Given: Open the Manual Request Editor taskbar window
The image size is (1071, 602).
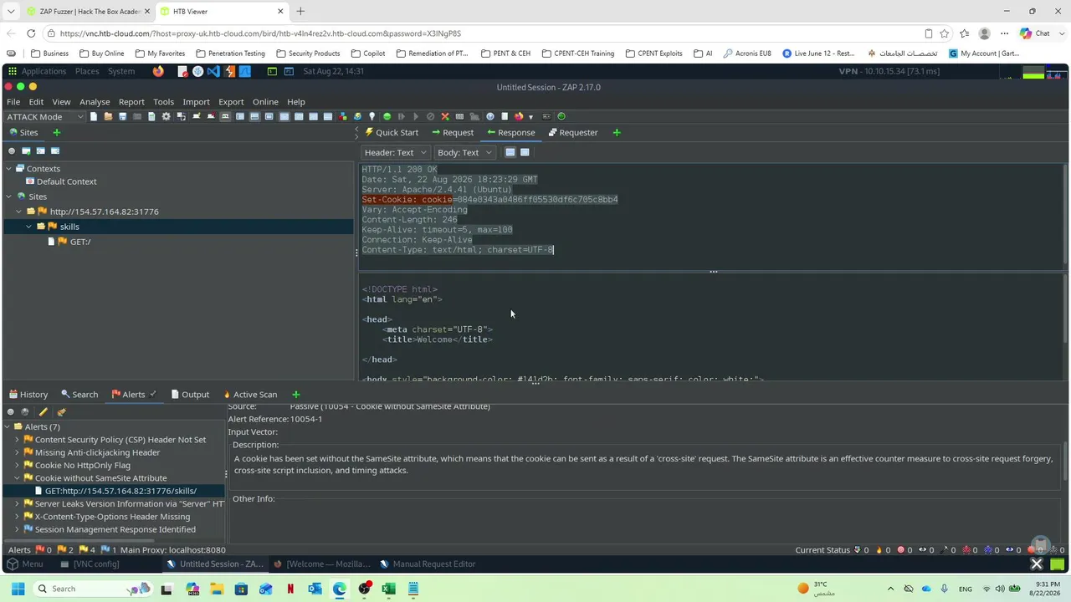Looking at the screenshot, I should tap(428, 564).
